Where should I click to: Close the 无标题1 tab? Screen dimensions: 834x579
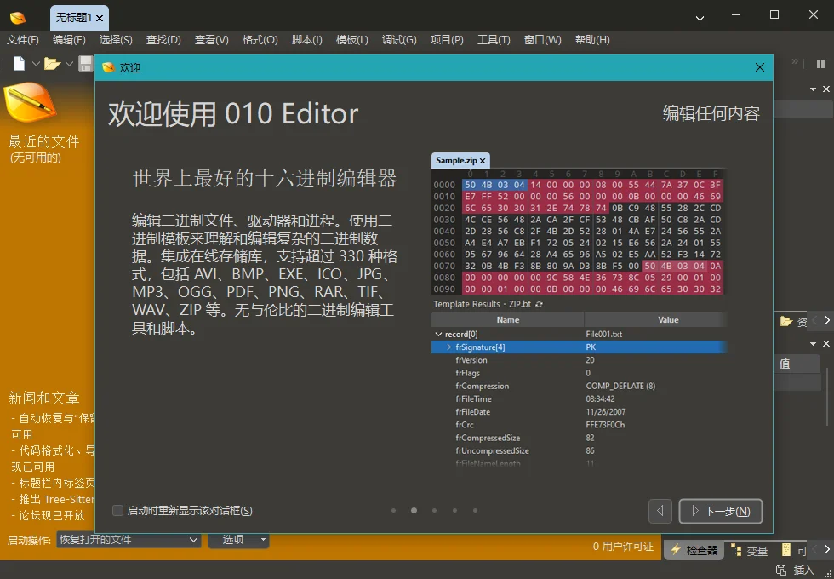coord(100,19)
